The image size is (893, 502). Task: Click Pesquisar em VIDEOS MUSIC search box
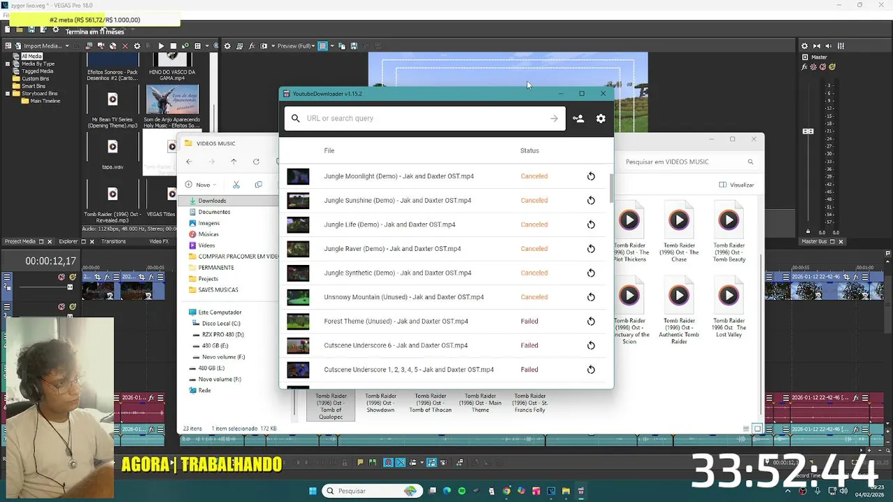click(x=687, y=162)
